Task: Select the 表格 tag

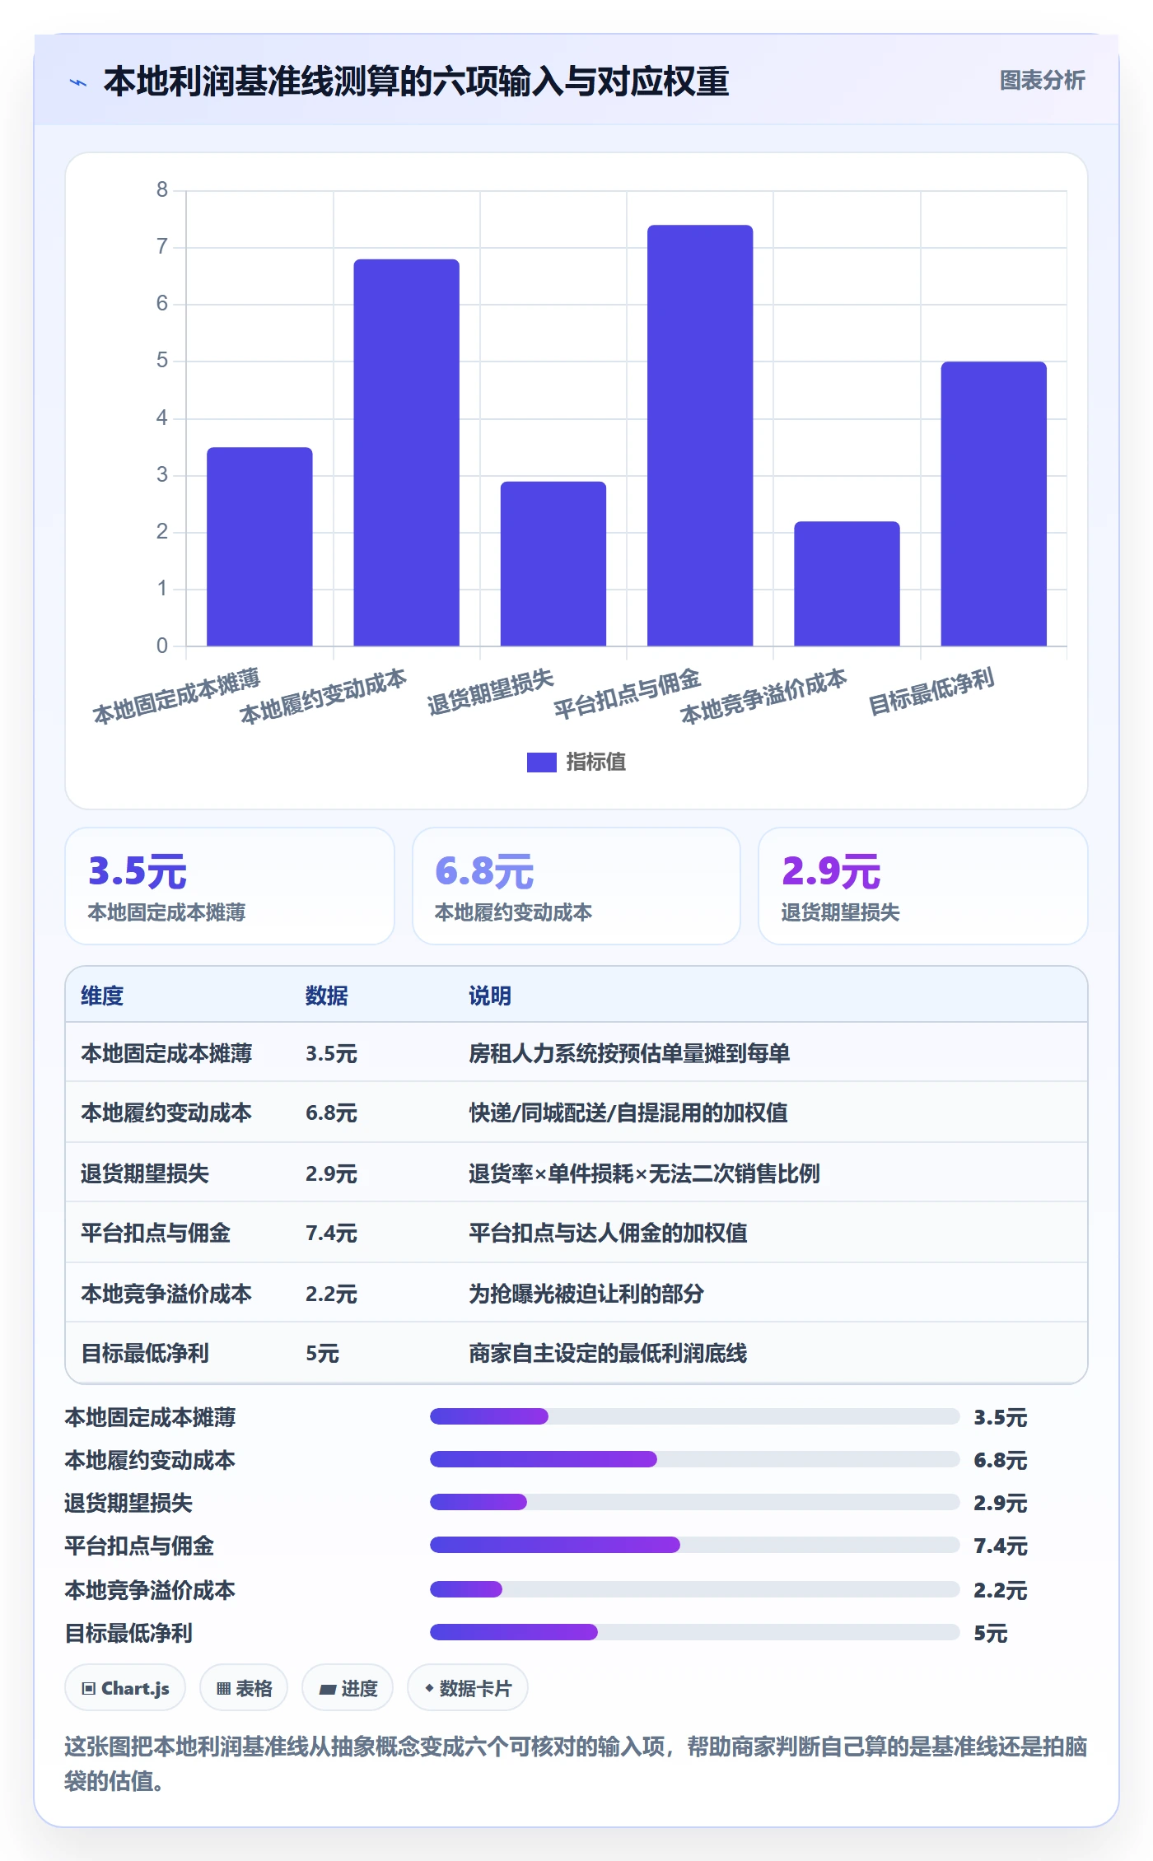Action: pos(244,1688)
